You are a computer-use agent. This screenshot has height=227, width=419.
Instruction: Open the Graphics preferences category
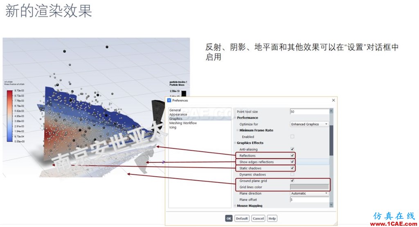176,119
